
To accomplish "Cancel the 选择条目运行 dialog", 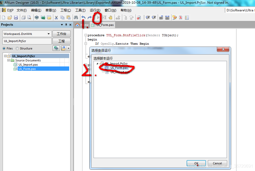I will [x=217, y=163].
